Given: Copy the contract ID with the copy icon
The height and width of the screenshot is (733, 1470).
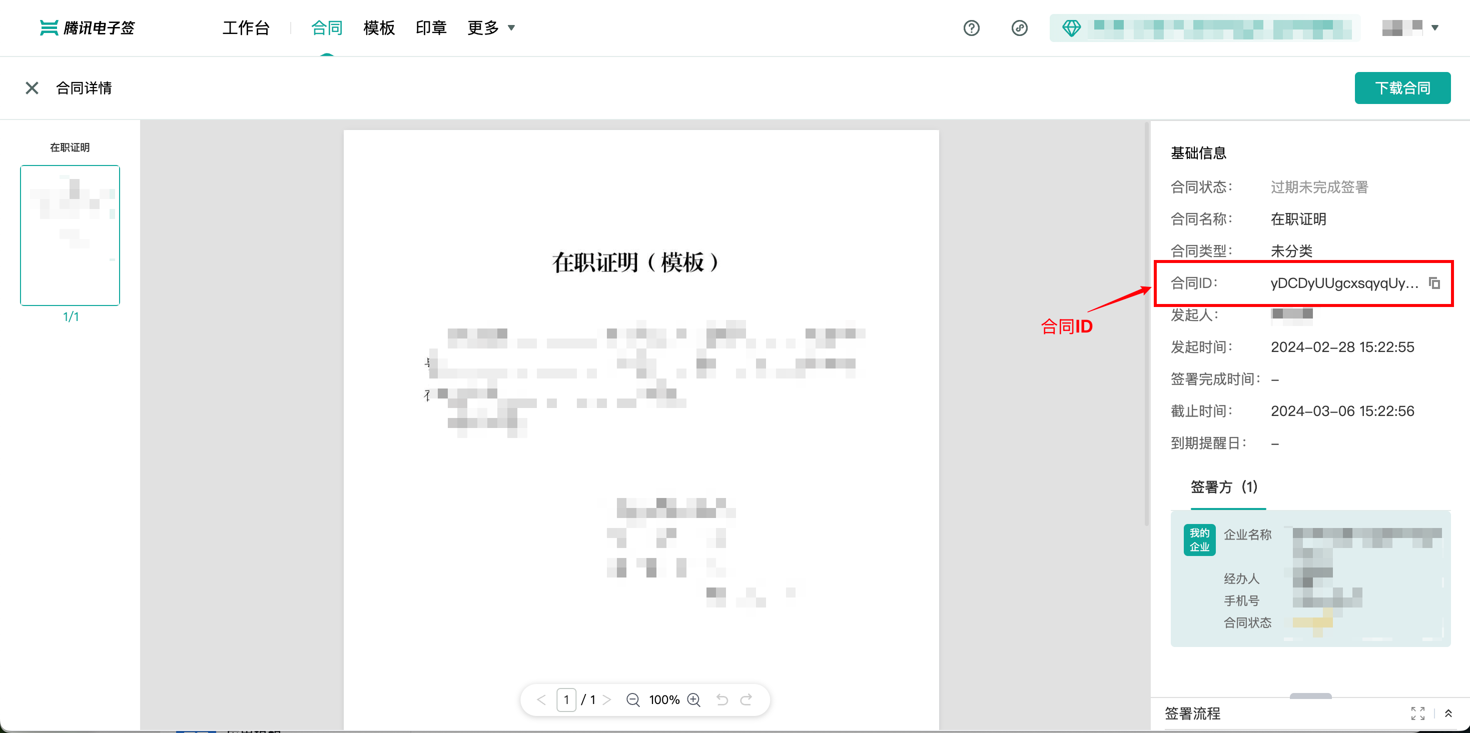Looking at the screenshot, I should [1434, 283].
